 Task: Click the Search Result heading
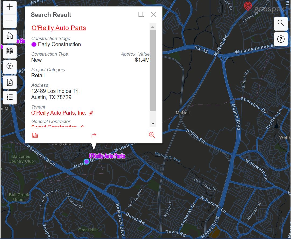[51, 15]
